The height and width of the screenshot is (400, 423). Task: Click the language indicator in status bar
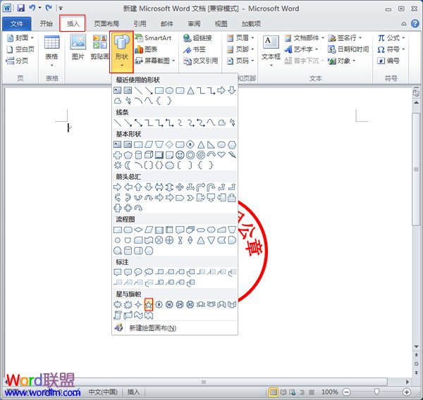[x=103, y=392]
